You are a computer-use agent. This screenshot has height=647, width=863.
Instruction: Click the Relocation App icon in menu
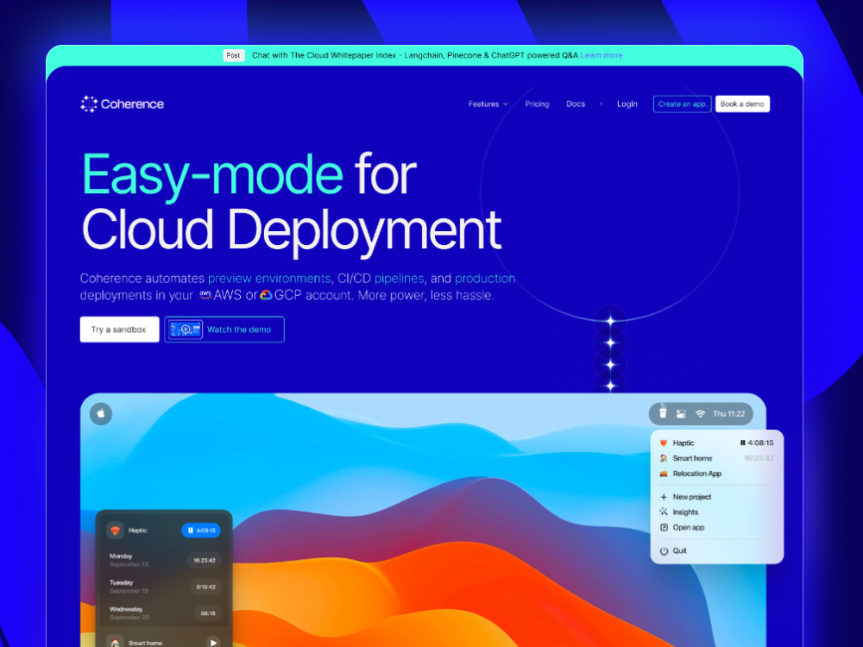[x=664, y=474]
